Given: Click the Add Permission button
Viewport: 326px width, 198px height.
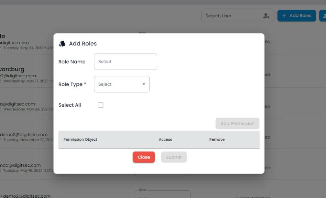Looking at the screenshot, I should 237,124.
